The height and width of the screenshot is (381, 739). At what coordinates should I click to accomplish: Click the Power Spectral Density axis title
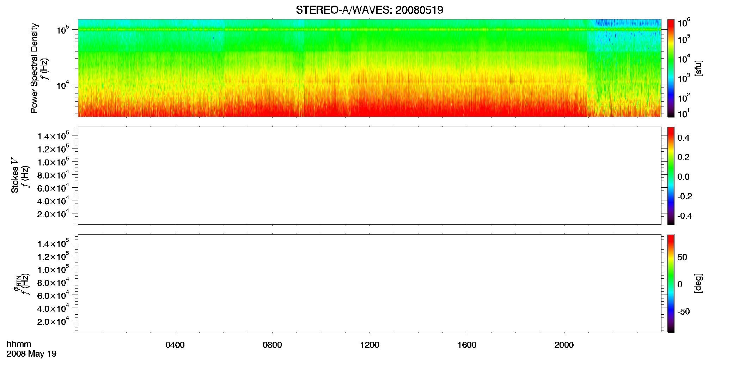pyautogui.click(x=34, y=68)
